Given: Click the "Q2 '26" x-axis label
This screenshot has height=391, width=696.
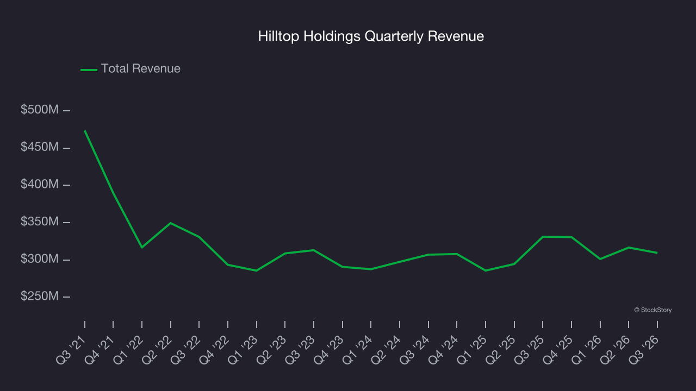Looking at the screenshot, I should point(616,349).
